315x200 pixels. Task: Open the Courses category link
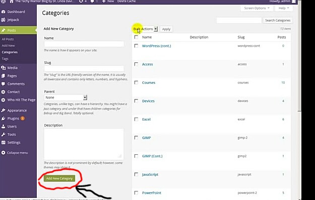point(149,82)
